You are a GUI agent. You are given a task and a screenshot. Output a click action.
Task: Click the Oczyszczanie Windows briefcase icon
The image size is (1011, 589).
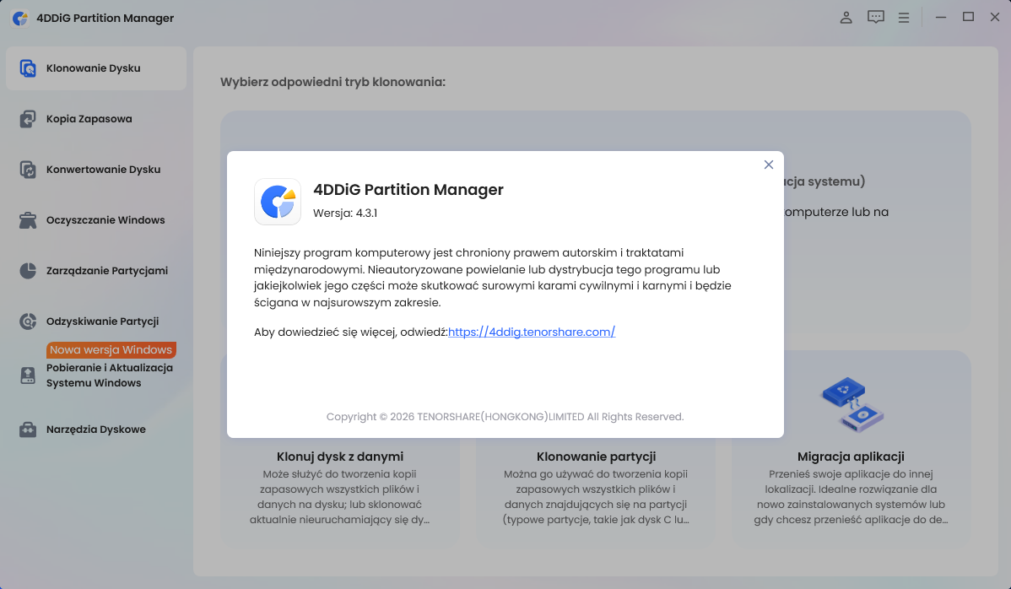click(x=28, y=220)
